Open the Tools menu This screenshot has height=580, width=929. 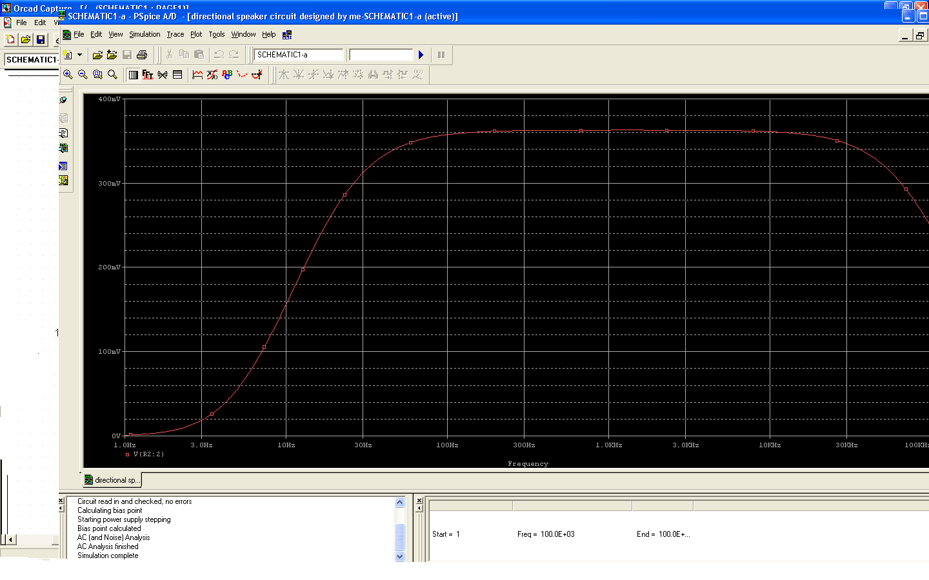coord(217,35)
